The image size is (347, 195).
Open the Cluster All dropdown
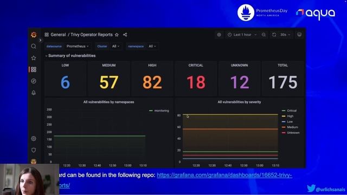pyautogui.click(x=115, y=46)
